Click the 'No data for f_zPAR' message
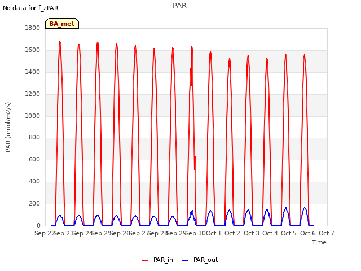Screen dimensions: 361x271 coord(30,8)
